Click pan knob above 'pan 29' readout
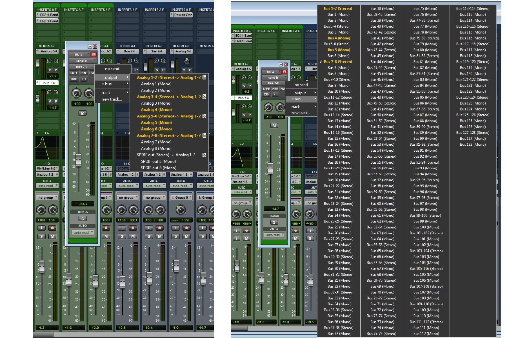 [181, 210]
